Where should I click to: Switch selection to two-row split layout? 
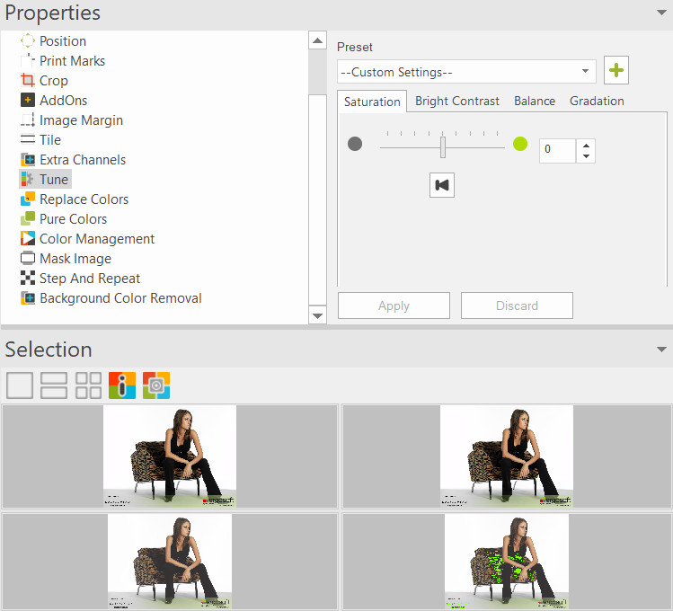tap(54, 385)
